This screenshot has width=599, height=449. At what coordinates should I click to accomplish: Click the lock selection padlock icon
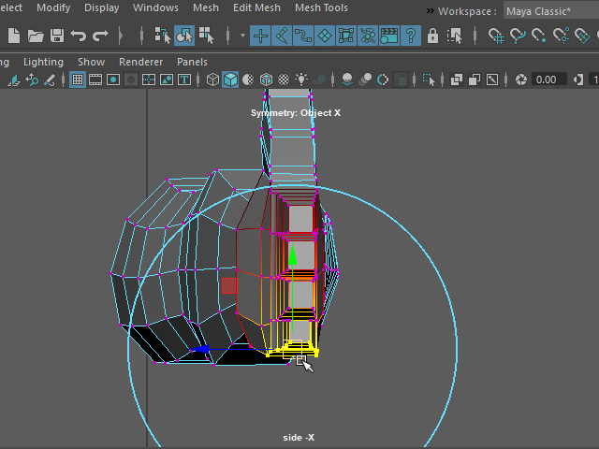click(432, 36)
